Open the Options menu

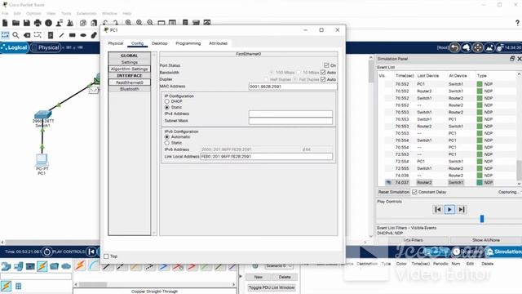33,13
